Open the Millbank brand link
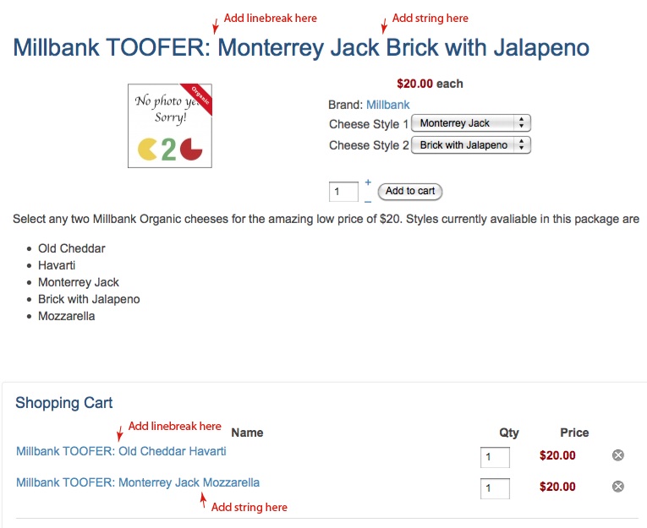 tap(388, 105)
